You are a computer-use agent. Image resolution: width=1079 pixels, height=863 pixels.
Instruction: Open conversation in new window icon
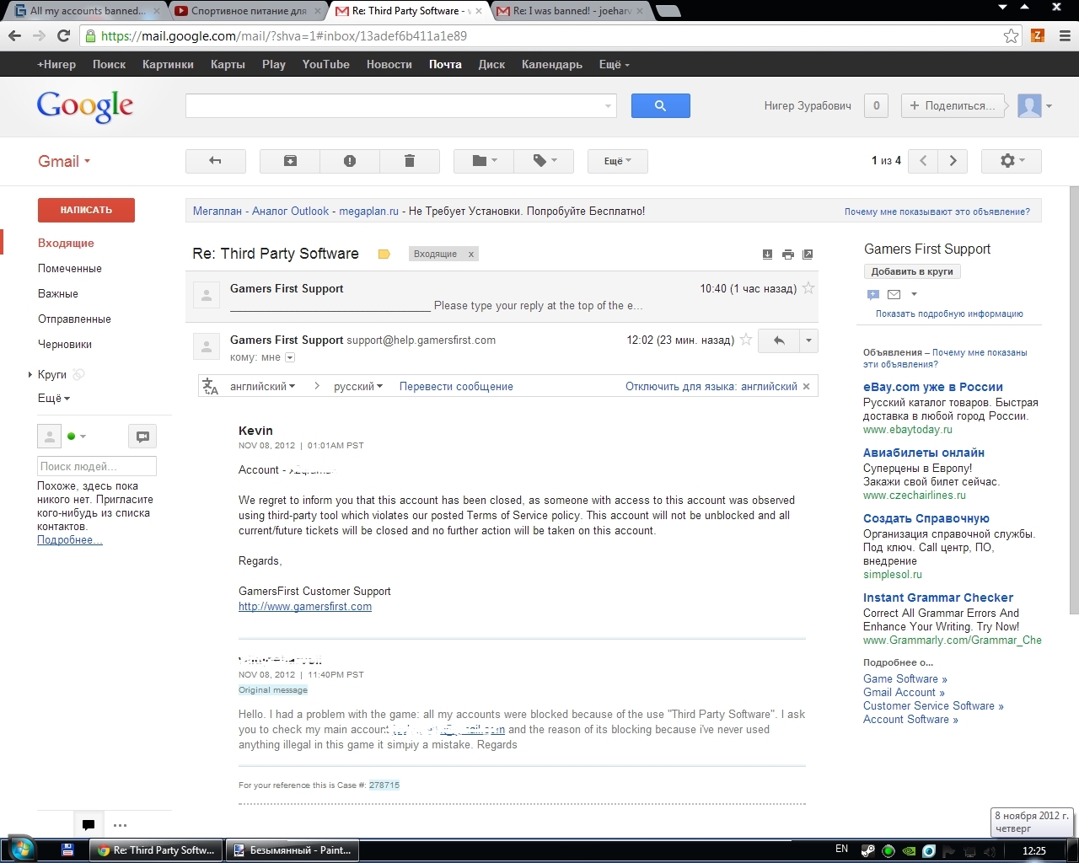coord(808,255)
